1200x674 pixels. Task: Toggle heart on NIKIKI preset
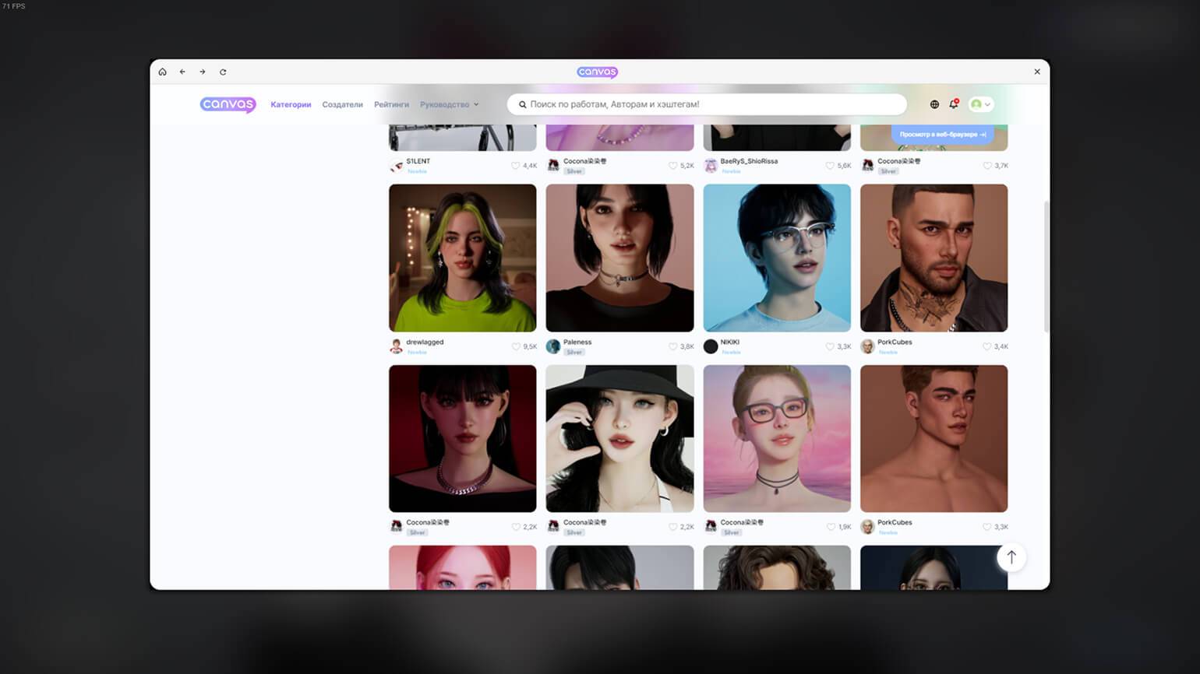pos(830,346)
